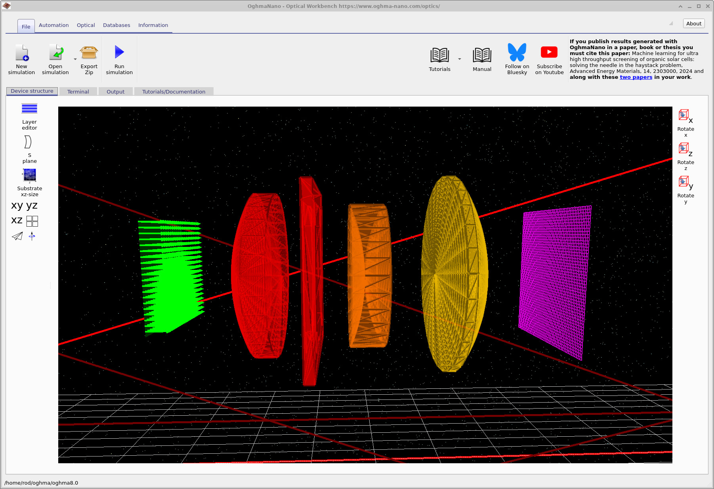Switch to the Terminal tab
Image resolution: width=714 pixels, height=489 pixels.
(78, 92)
